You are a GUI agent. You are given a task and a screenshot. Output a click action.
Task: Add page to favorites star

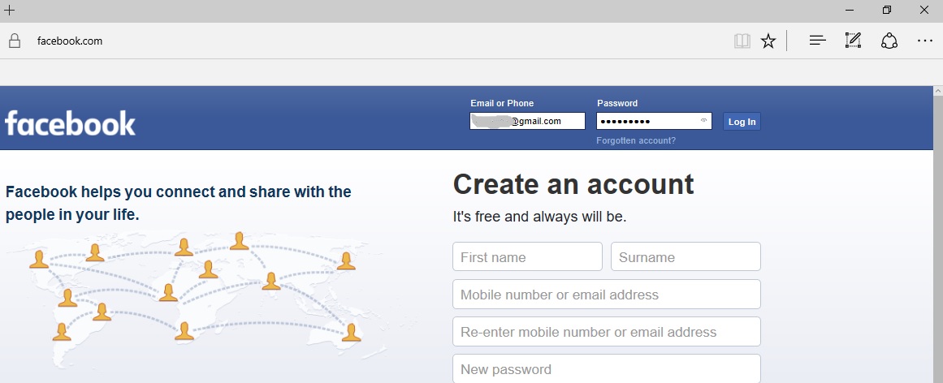coord(768,41)
